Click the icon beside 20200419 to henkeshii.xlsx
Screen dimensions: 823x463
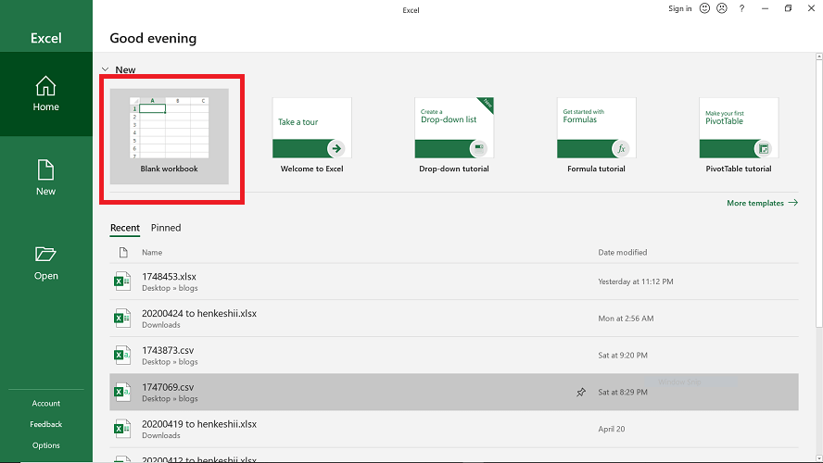[x=122, y=429]
